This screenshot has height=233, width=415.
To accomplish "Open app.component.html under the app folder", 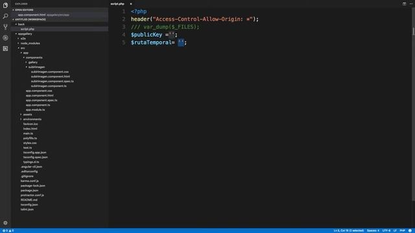I will pos(40,96).
